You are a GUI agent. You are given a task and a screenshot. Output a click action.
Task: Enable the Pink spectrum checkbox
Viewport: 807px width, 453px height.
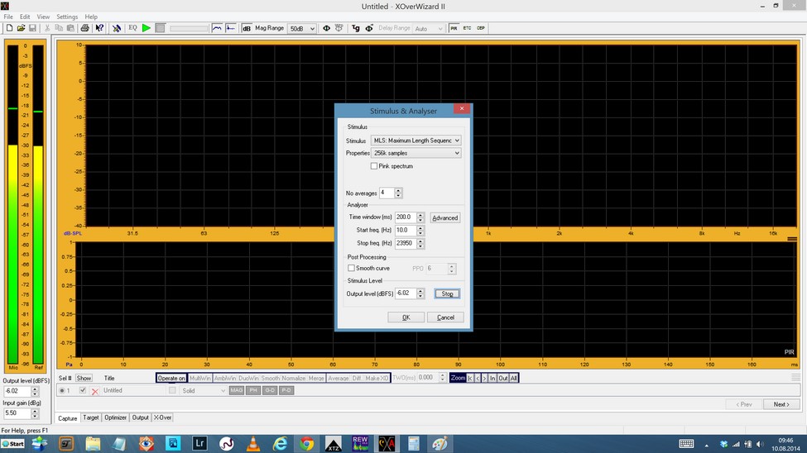[374, 166]
